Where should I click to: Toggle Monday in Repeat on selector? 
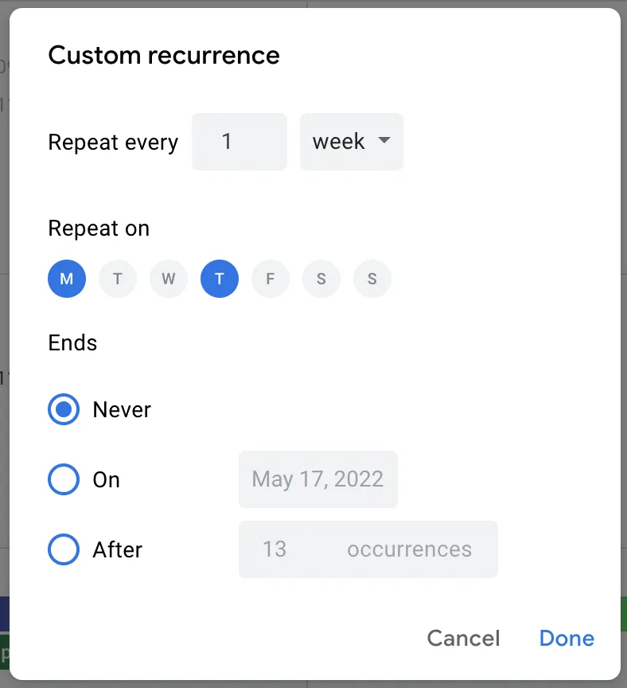coord(67,279)
